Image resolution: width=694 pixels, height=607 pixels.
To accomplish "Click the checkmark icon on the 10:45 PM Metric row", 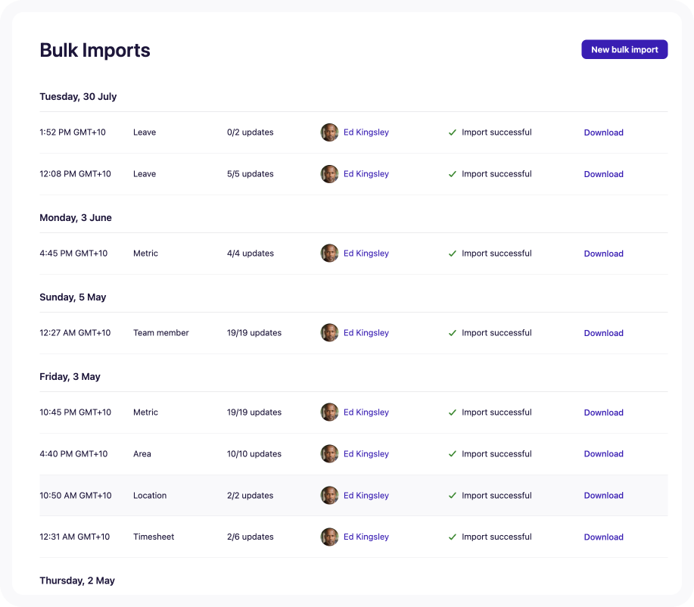I will coord(452,412).
